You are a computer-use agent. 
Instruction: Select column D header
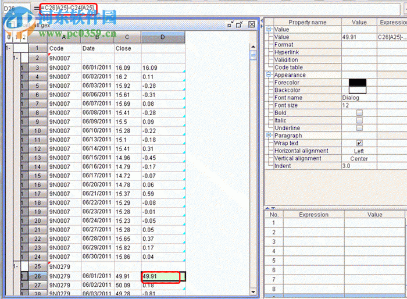point(162,37)
